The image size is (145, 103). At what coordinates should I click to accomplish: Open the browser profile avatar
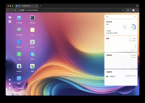(133, 10)
